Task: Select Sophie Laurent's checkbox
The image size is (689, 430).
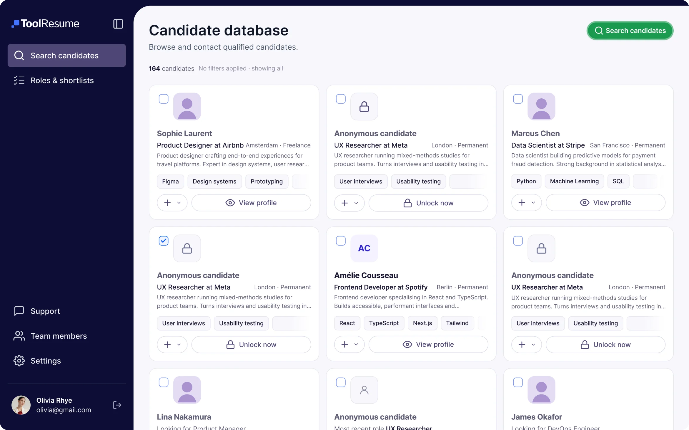Action: point(164,99)
